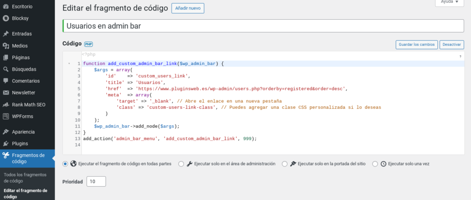Click the clock icon for run once
The height and width of the screenshot is (200, 471).
coord(383,164)
